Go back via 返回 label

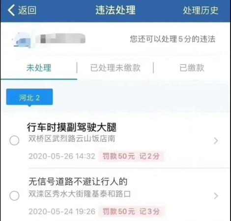(27, 10)
